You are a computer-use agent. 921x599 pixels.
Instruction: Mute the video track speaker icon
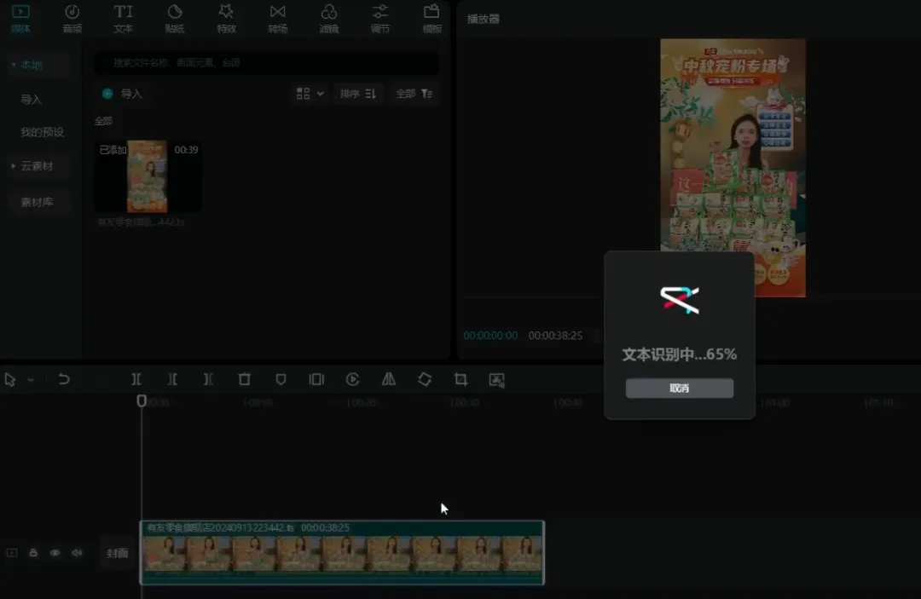click(x=77, y=553)
